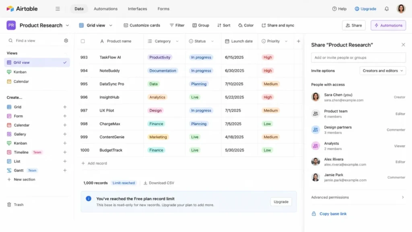Click the Productivity category tag
Screen dimensions: 412x232
pos(160,57)
